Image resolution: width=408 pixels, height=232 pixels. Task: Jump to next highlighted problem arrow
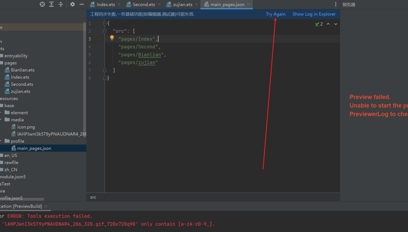pyautogui.click(x=336, y=24)
